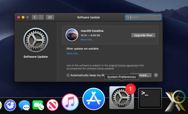Open Messages app in the dock
The width and height of the screenshot is (188, 114).
pos(24,105)
